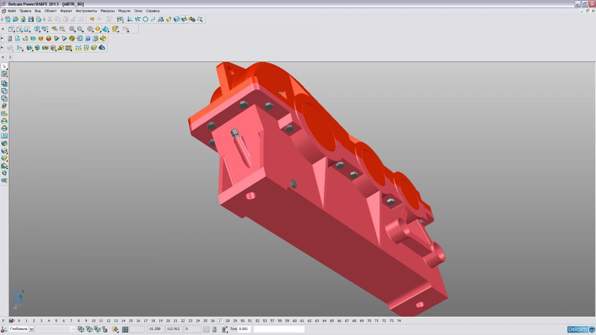Open the Правка menu
Viewport: 596px width, 335px height.
[x=25, y=10]
